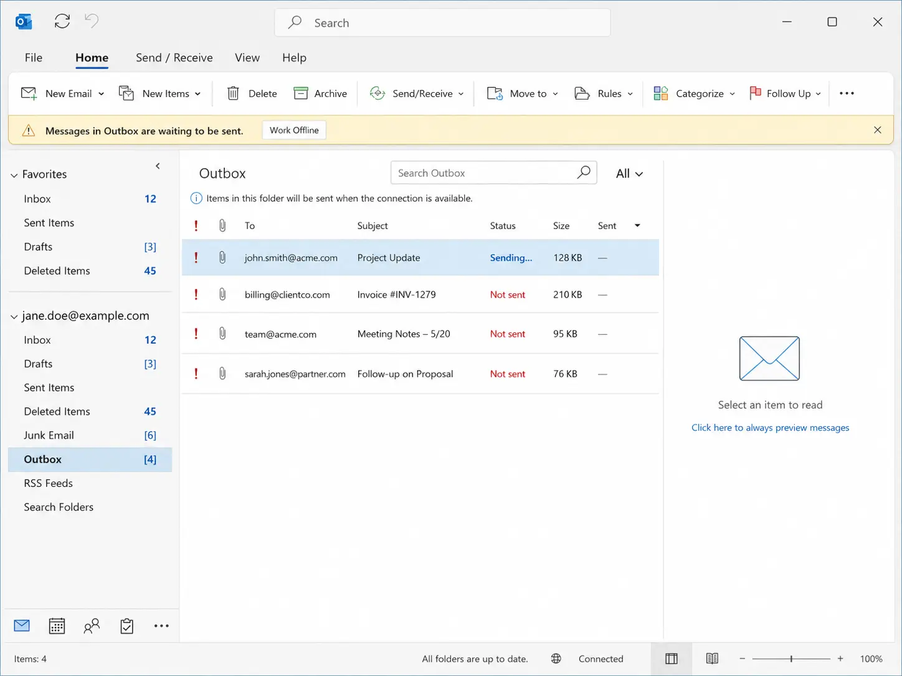
Task: Open RSS Feeds folder
Action: tap(90, 483)
